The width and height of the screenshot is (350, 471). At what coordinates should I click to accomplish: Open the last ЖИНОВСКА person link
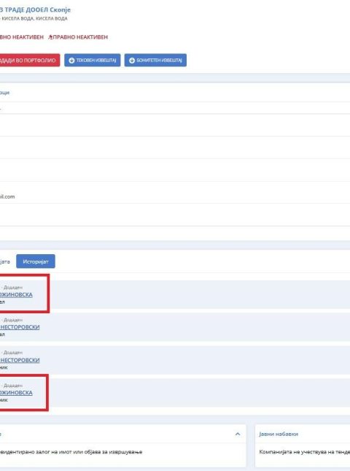[x=16, y=393]
